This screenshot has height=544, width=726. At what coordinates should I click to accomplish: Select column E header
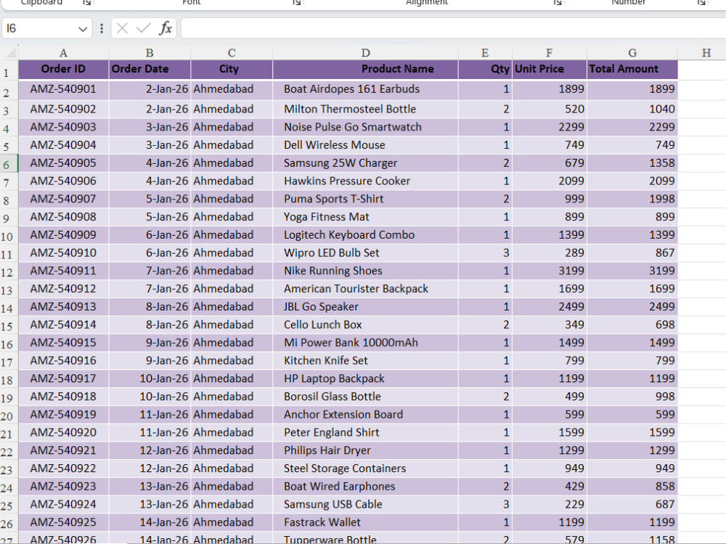pos(485,53)
